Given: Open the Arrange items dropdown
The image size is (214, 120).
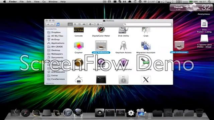Looking at the screenshot, I should tap(99, 24).
